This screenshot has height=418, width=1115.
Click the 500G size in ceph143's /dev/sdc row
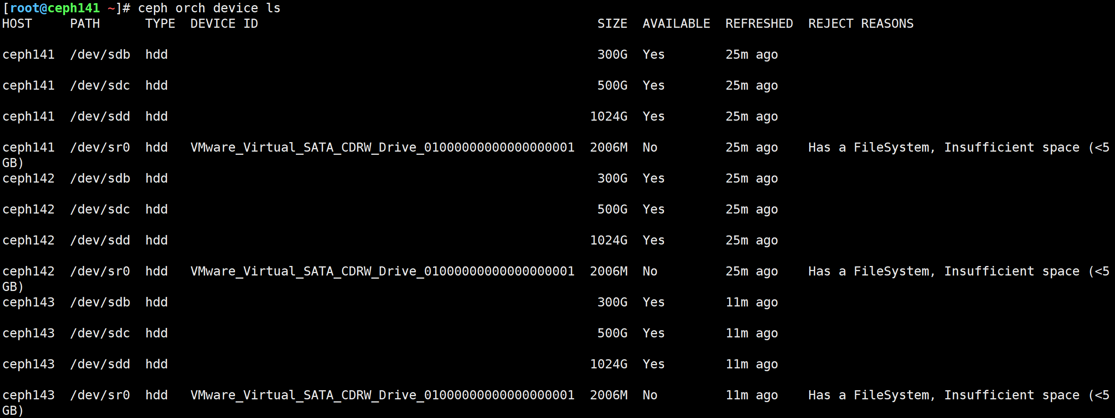click(x=612, y=333)
